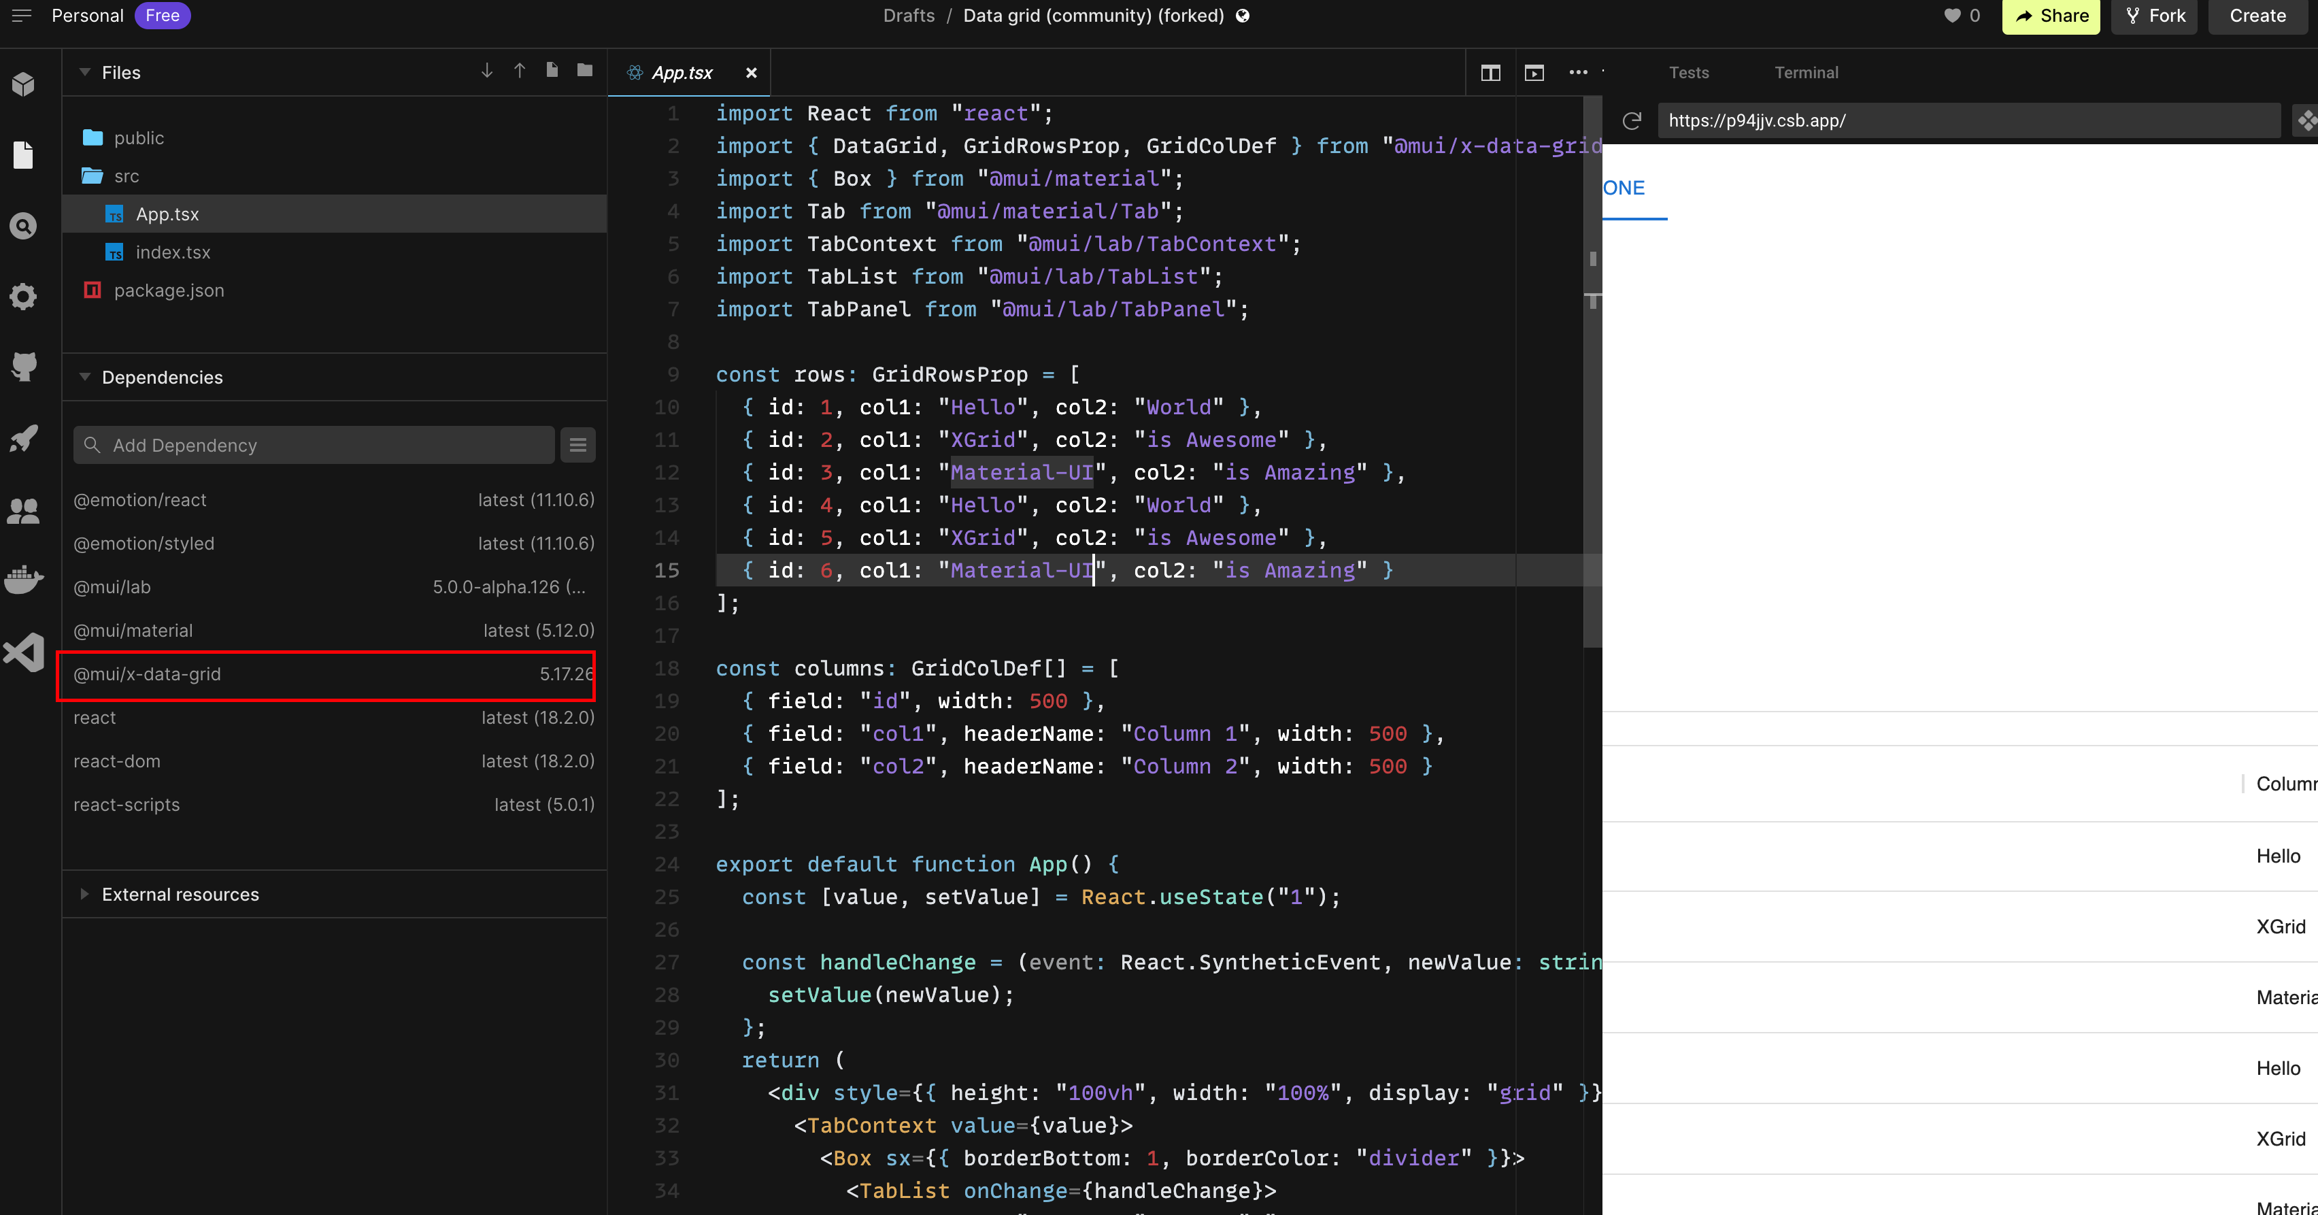
Task: Open the Live collaboration panel
Action: pyautogui.click(x=23, y=510)
